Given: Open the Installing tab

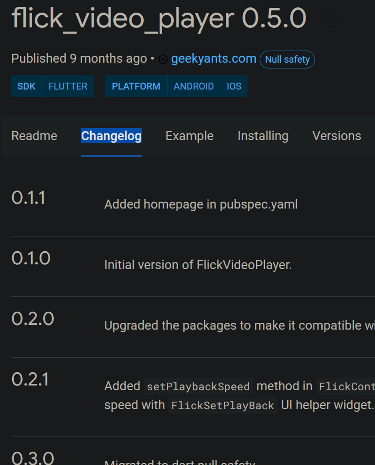Looking at the screenshot, I should click(263, 136).
